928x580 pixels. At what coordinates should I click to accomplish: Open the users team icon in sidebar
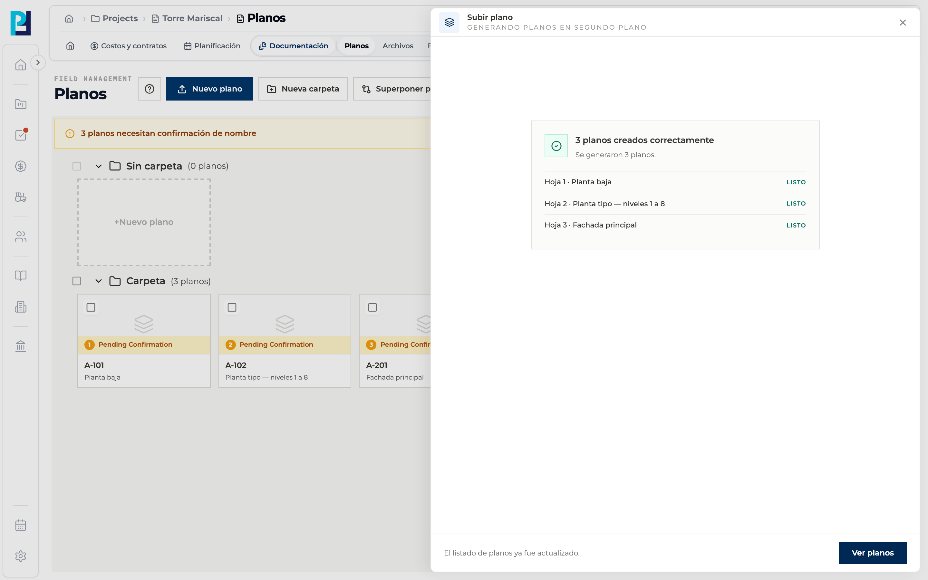tap(21, 237)
